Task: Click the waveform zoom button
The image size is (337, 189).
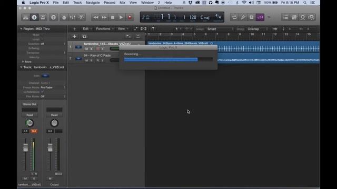Action: tap(275, 29)
